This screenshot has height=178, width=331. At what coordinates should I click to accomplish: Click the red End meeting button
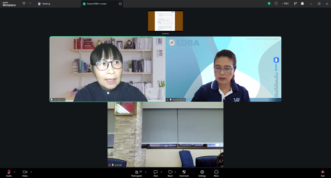323,173
